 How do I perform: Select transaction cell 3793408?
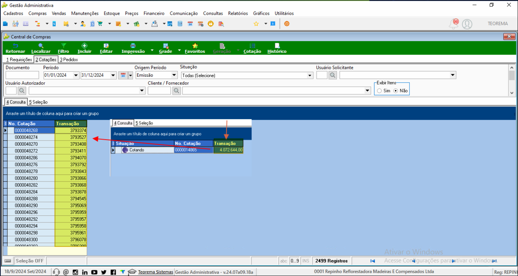[x=71, y=144]
